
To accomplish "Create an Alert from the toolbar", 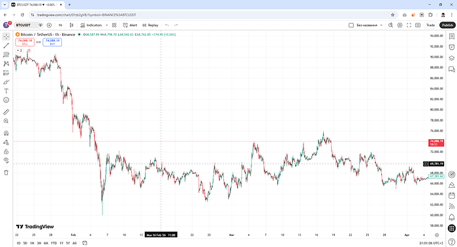I will coord(130,25).
